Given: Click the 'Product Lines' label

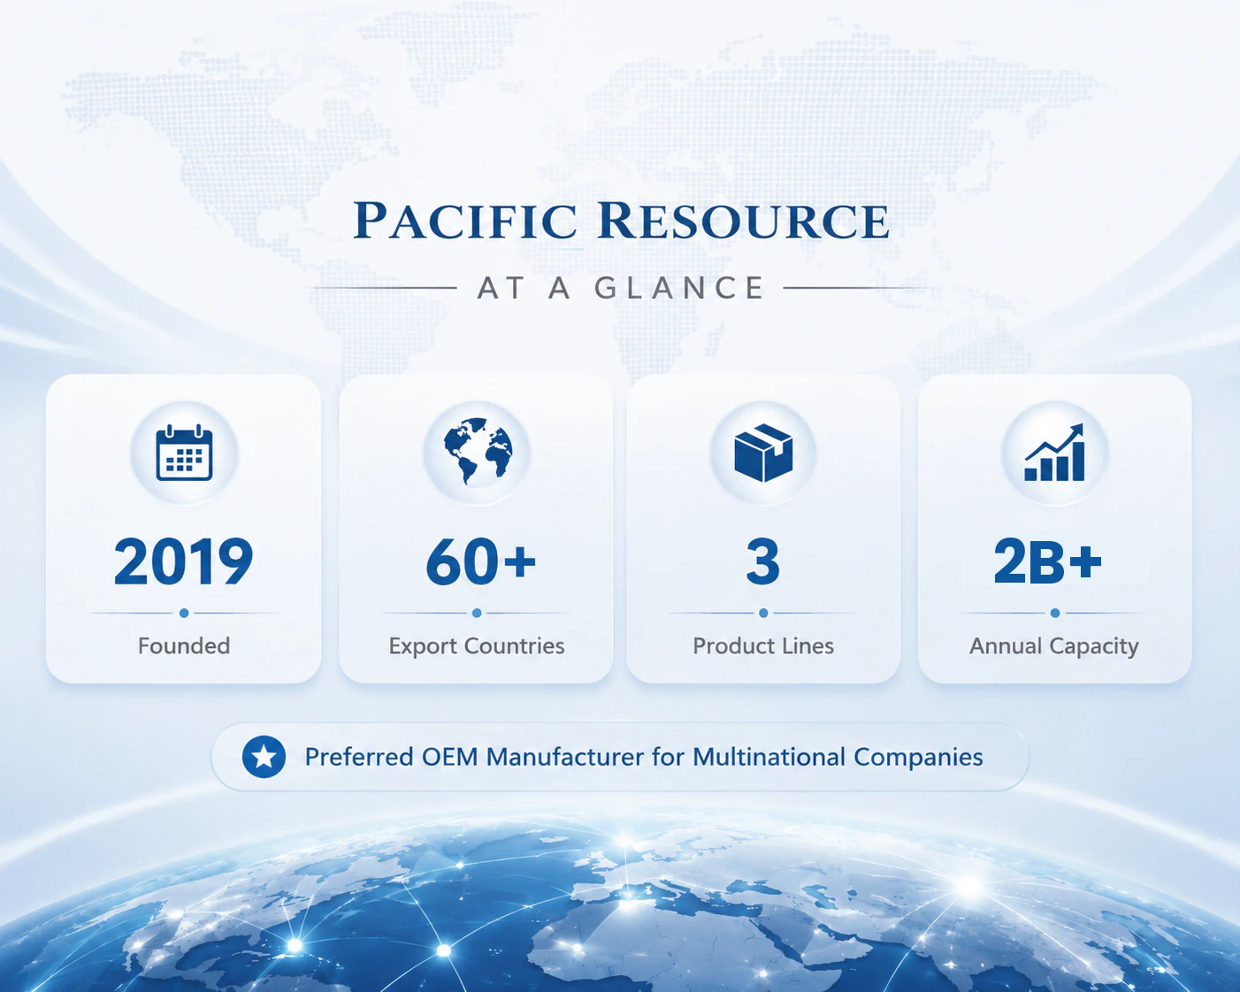Looking at the screenshot, I should 763,646.
